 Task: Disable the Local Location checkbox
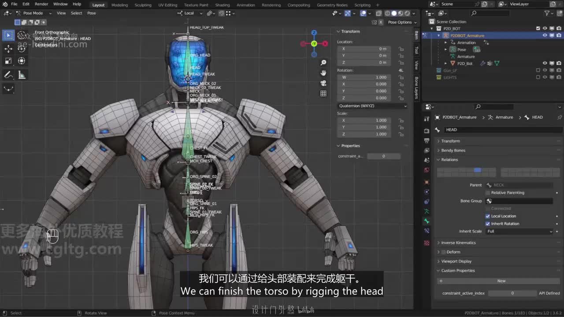[488, 216]
